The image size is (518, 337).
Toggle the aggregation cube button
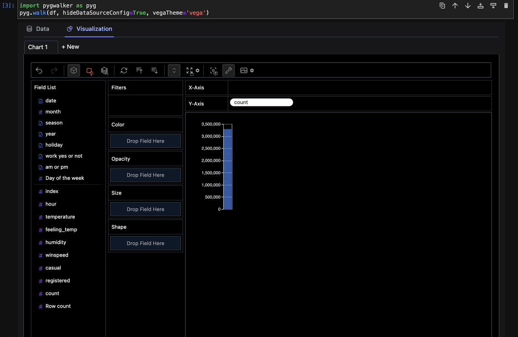[x=74, y=71]
